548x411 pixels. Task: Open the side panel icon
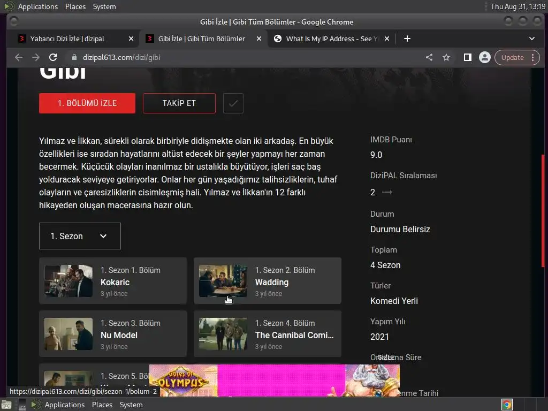point(467,57)
